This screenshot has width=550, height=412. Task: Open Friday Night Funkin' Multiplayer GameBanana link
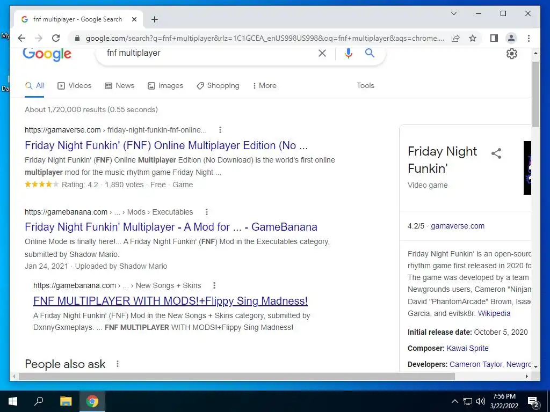click(x=171, y=227)
